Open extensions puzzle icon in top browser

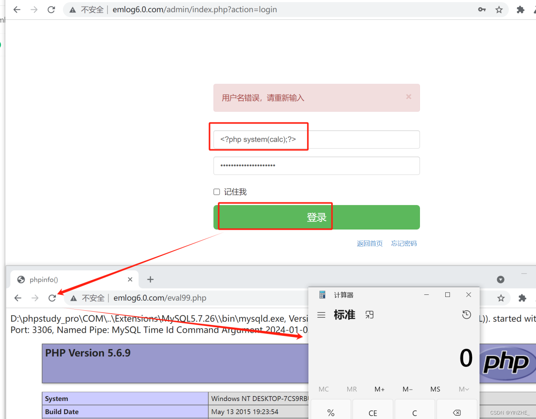click(x=520, y=9)
